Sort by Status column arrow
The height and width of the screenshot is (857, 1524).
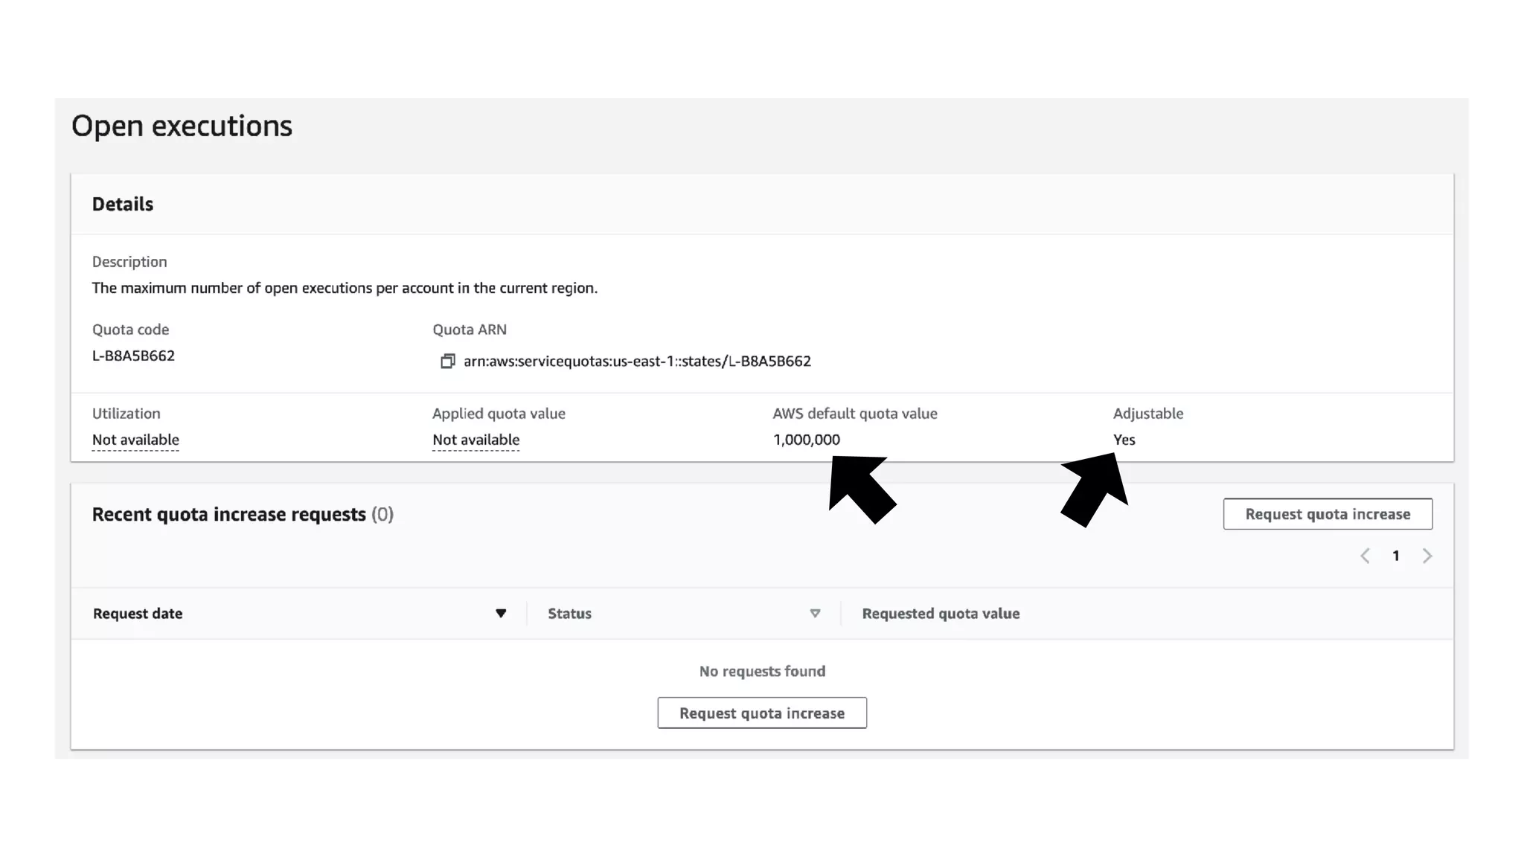pyautogui.click(x=815, y=614)
